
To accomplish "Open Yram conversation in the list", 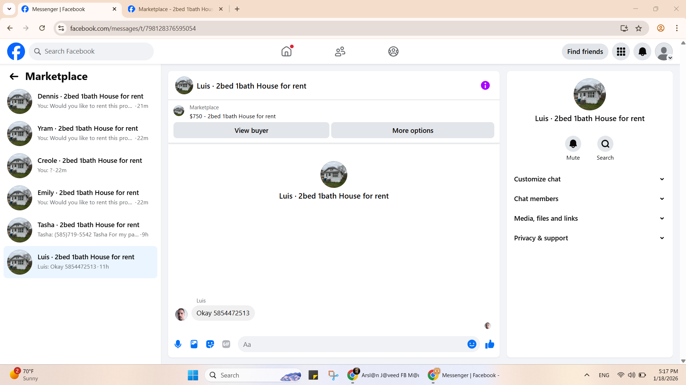I will coord(80,134).
